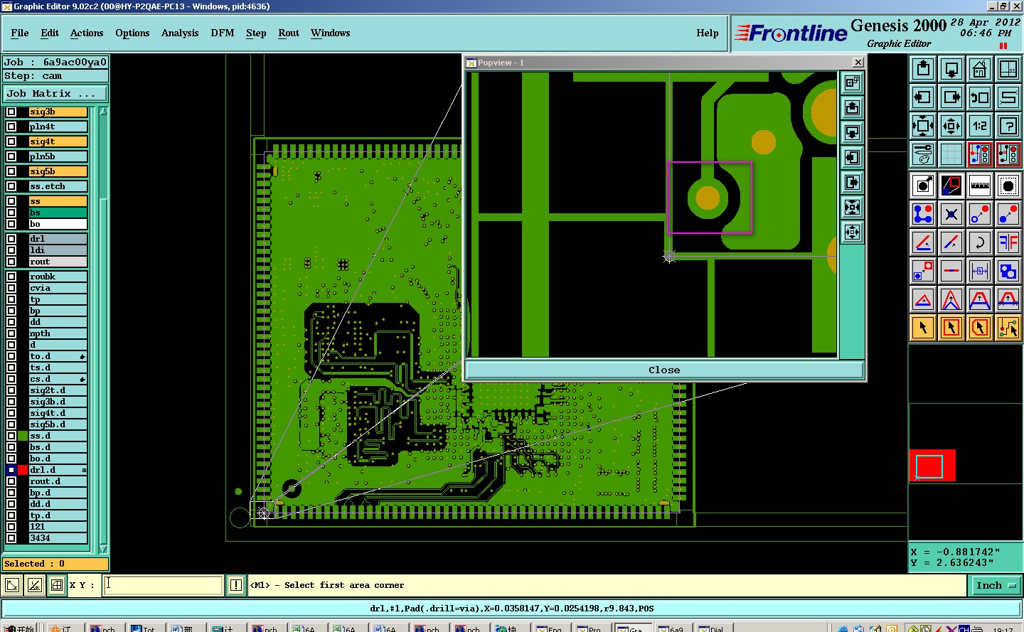1024x632 pixels.
Task: Open the Rout menu
Action: click(289, 33)
